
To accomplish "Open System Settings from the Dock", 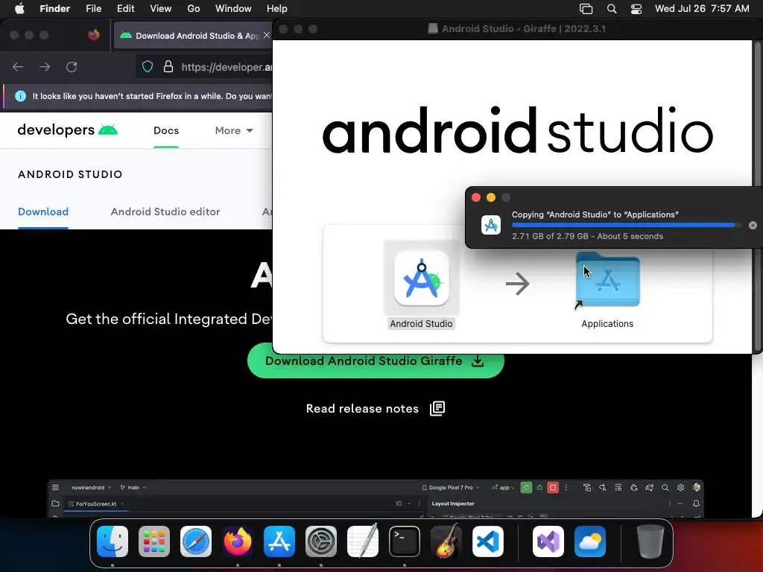I will 321,541.
